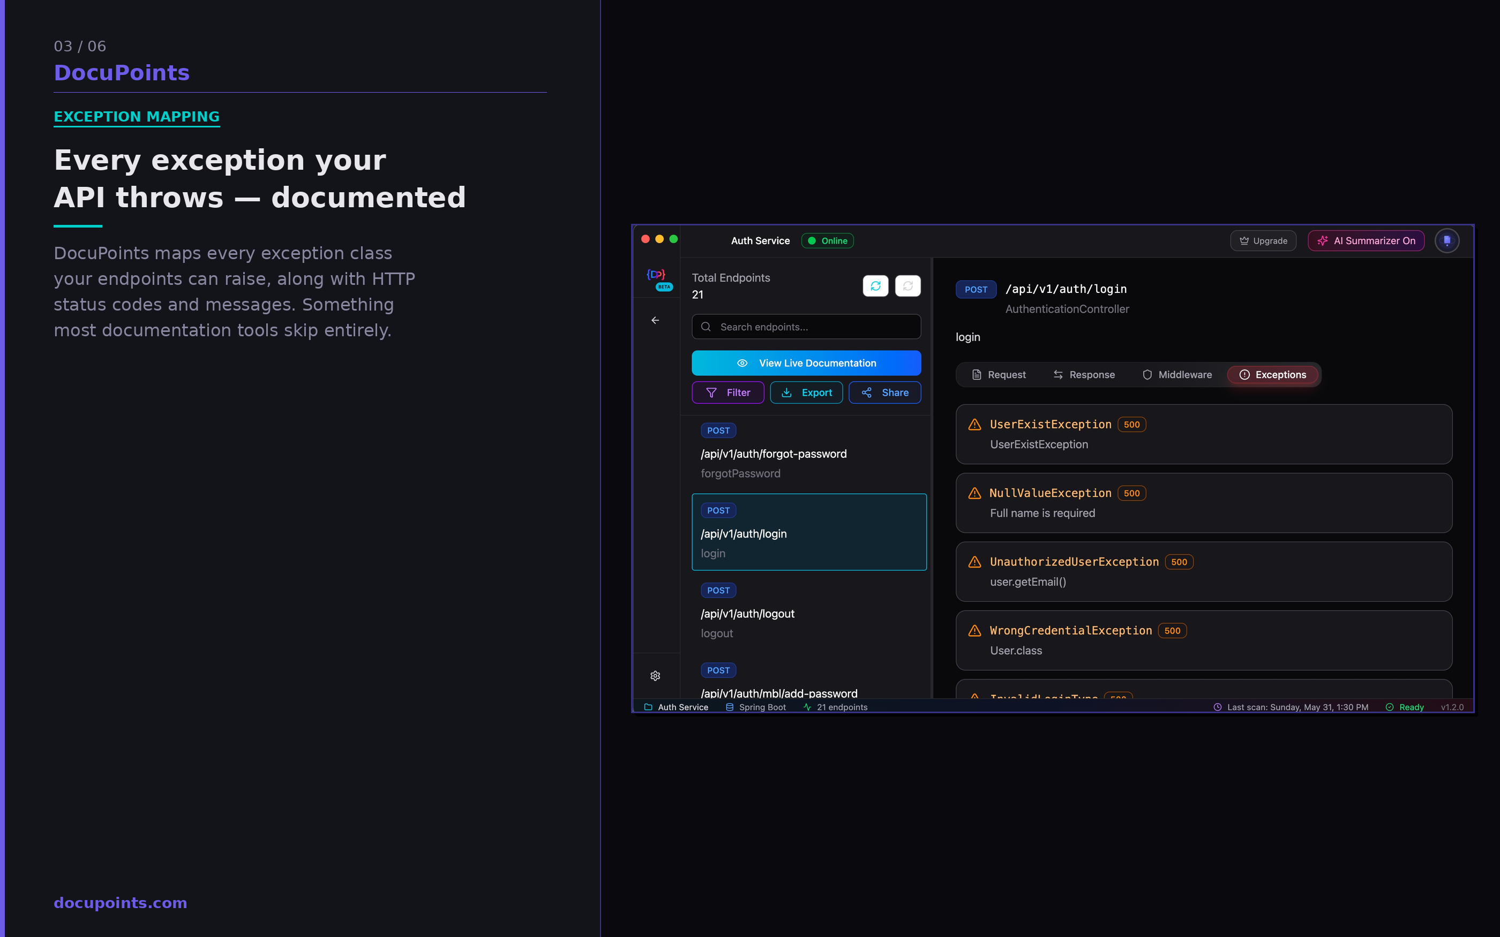Select the /api/v1/auth/login endpoint in list
The image size is (1500, 937).
[809, 532]
